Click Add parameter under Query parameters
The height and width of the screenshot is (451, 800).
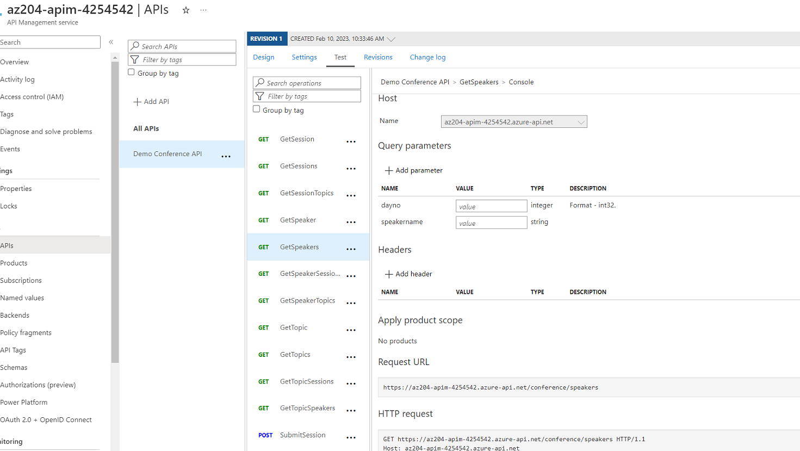(414, 170)
